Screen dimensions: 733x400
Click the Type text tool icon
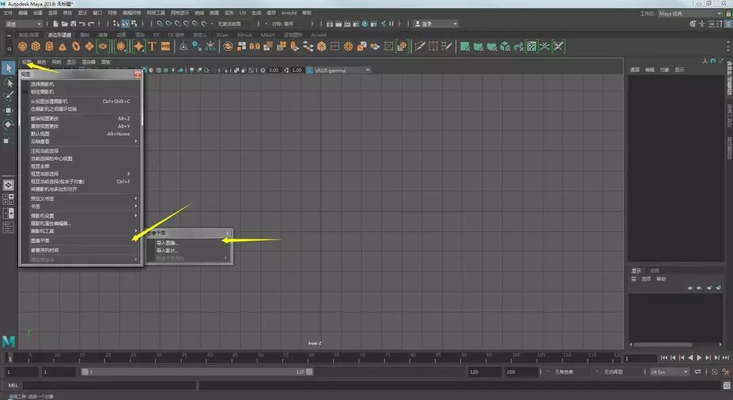(152, 47)
